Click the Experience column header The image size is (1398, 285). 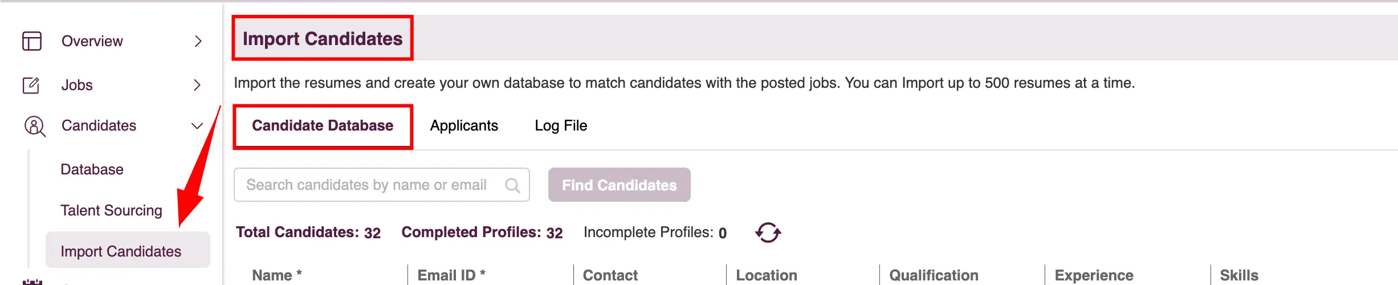point(1094,275)
